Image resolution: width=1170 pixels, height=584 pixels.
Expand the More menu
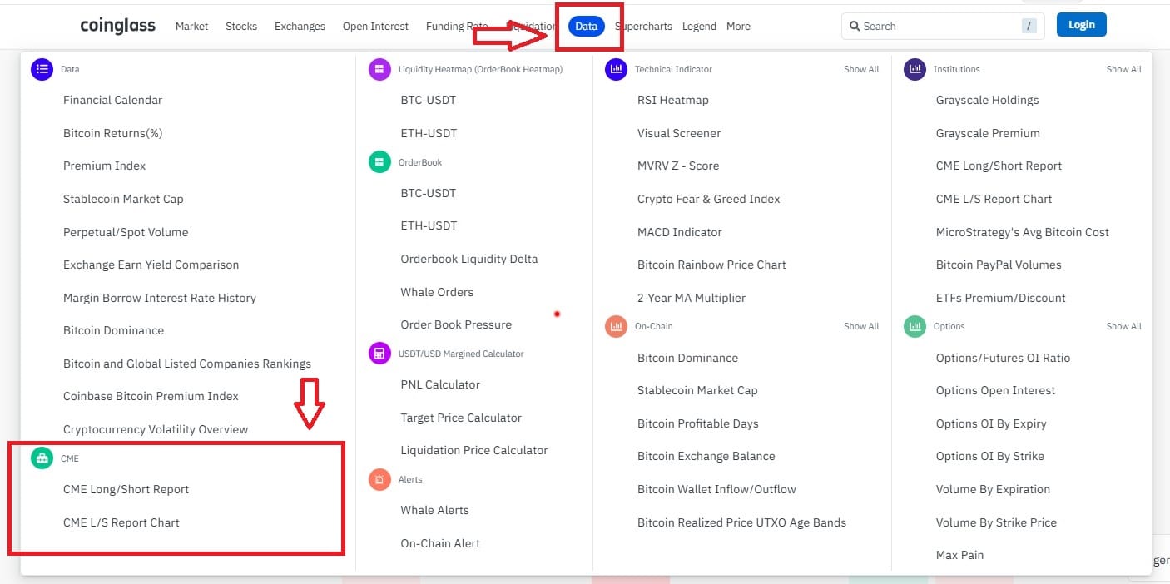738,27
